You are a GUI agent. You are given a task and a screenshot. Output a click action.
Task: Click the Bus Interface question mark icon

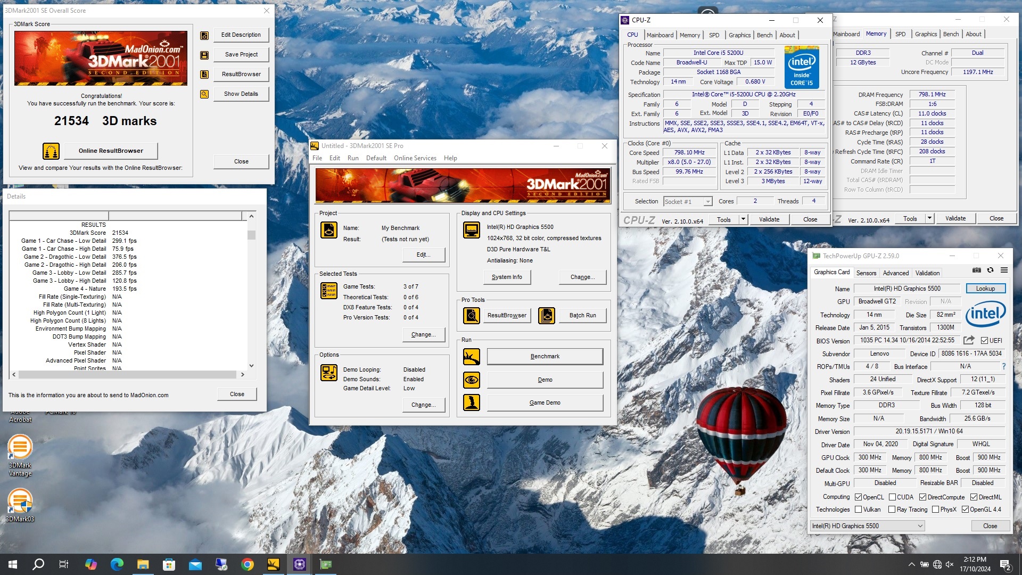pos(1004,366)
